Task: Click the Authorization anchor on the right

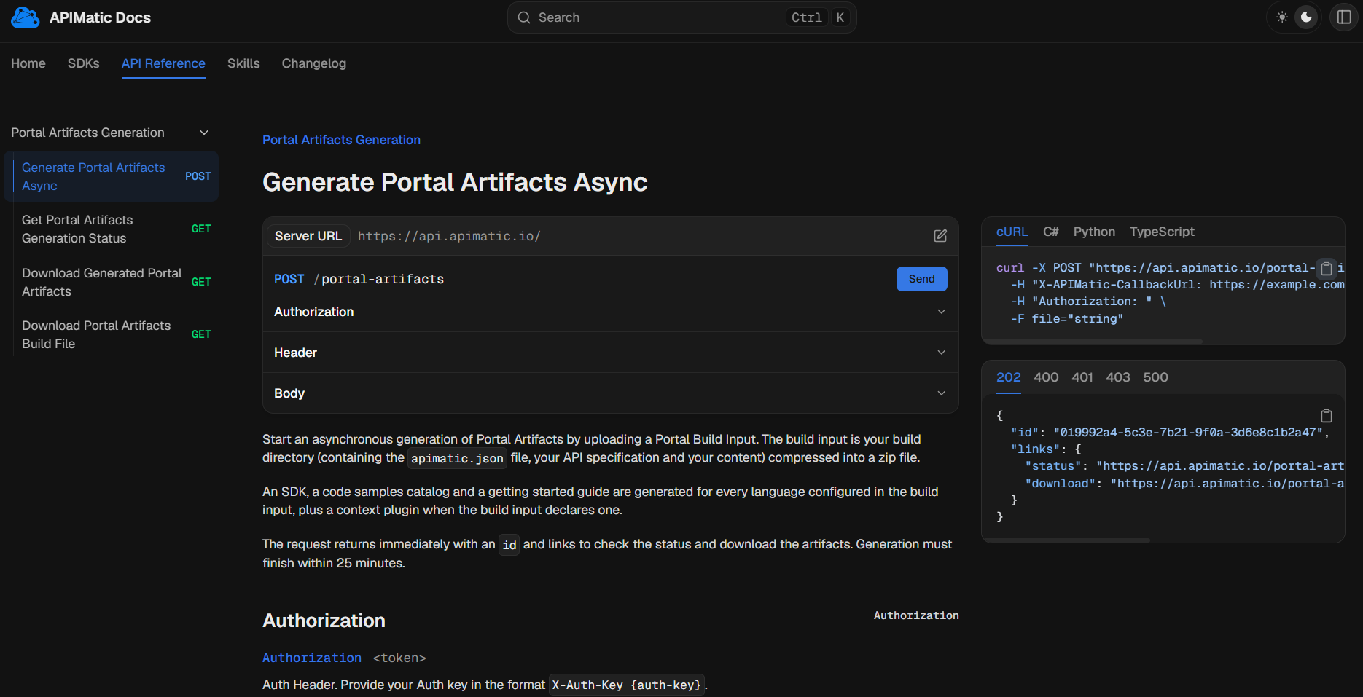Action: click(x=916, y=615)
